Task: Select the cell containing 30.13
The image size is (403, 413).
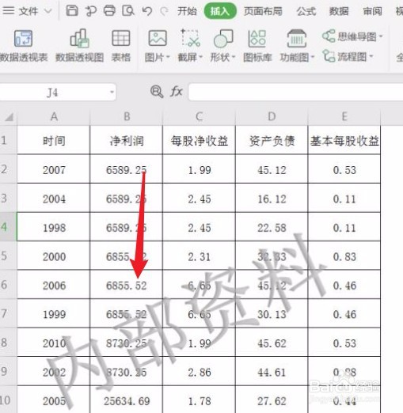Action: click(x=272, y=313)
